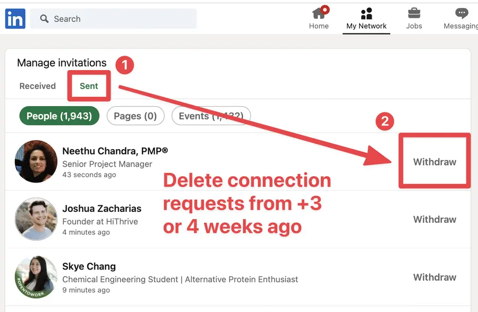Filter invitations by People
Screen dimensions: 478x312
59,116
